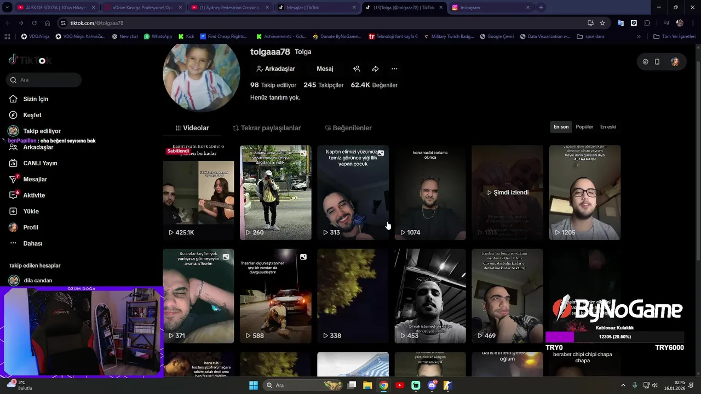Go to Takip ediliyor following feed

point(35,131)
